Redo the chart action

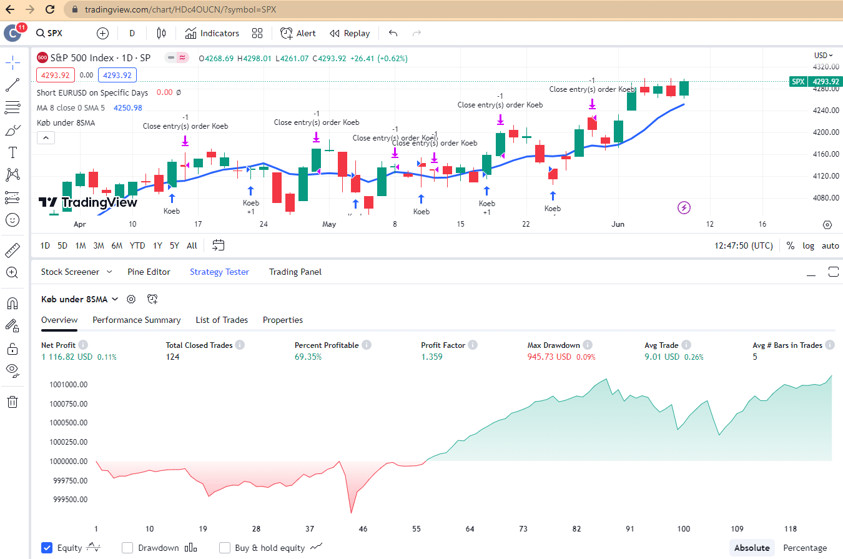coord(417,33)
